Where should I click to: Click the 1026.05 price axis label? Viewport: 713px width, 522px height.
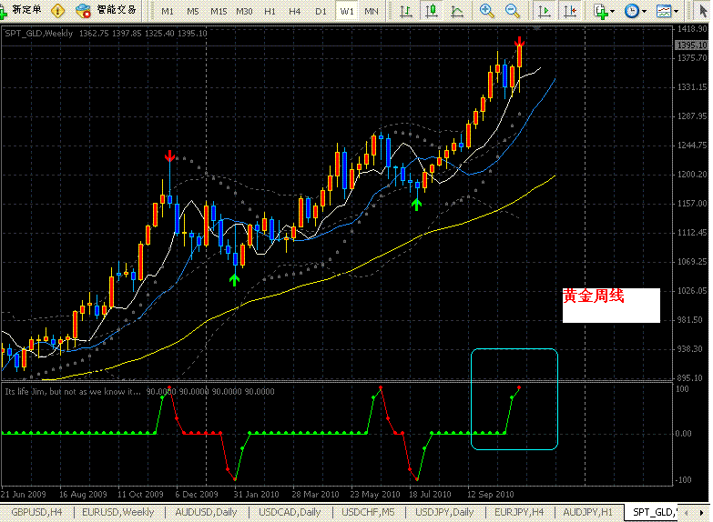click(692, 291)
